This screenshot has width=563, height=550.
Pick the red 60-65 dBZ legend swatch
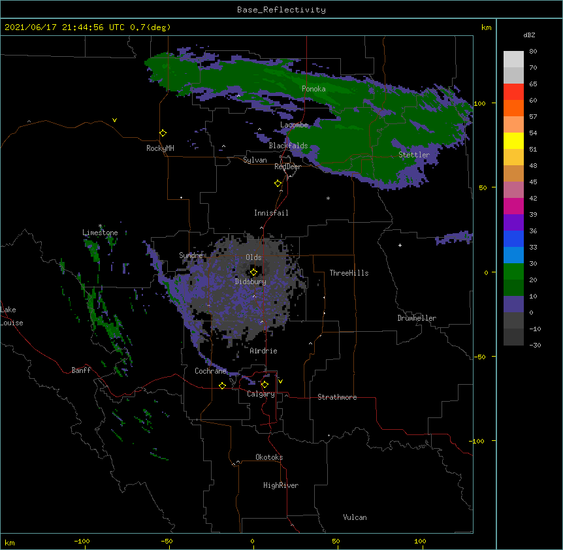[513, 91]
